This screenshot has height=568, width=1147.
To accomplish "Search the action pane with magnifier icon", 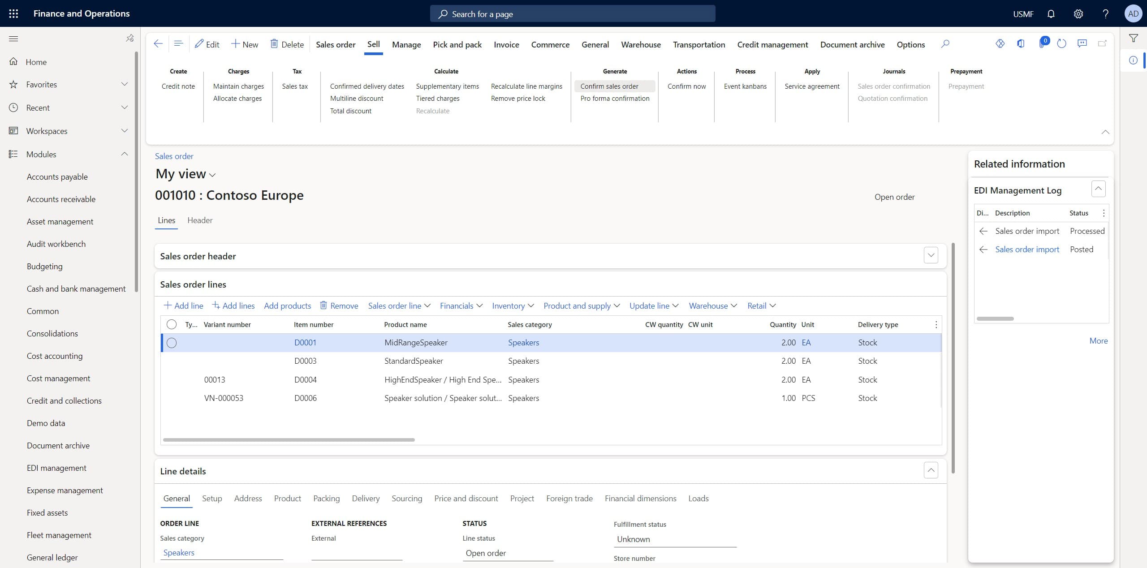I will (945, 44).
